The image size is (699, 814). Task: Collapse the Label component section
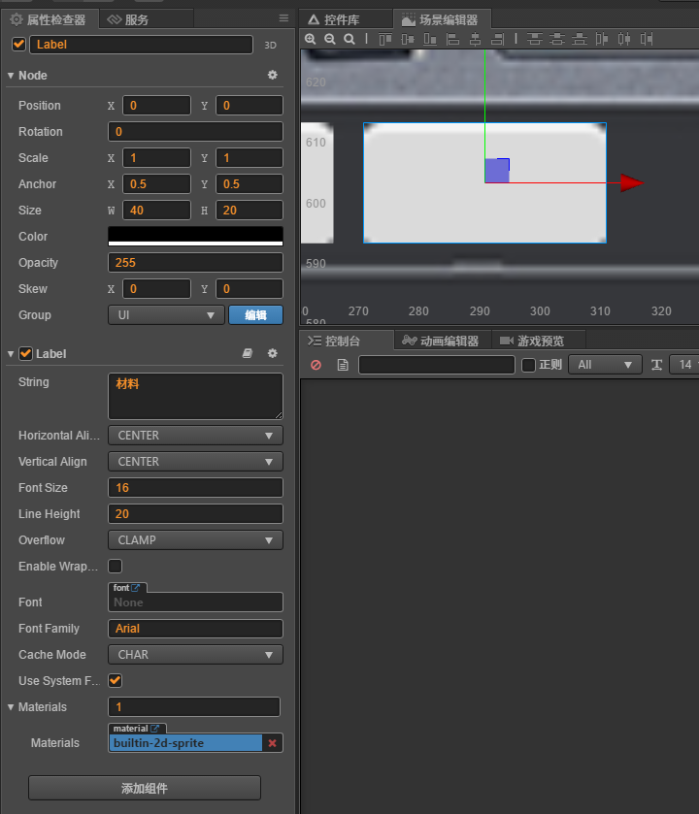11,354
